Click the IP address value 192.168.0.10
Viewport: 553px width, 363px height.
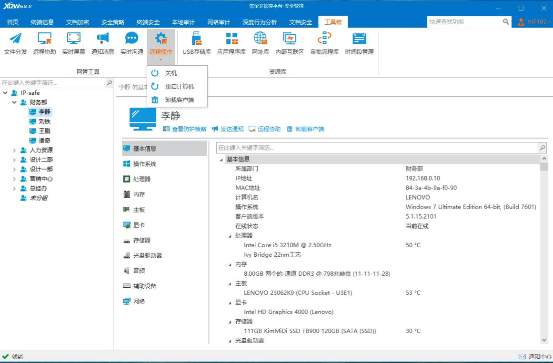[x=422, y=178]
